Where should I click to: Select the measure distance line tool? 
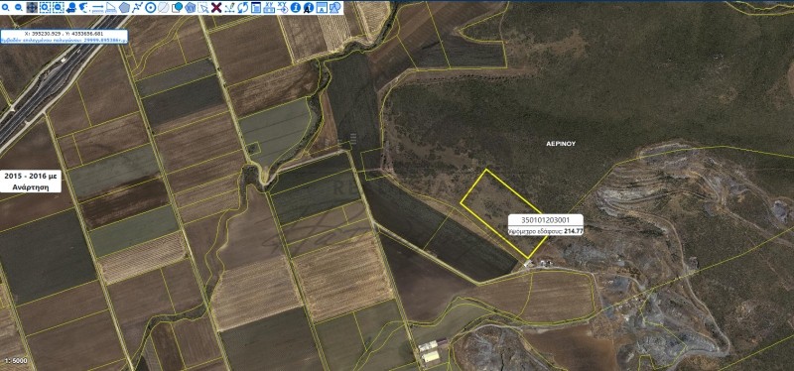click(97, 8)
